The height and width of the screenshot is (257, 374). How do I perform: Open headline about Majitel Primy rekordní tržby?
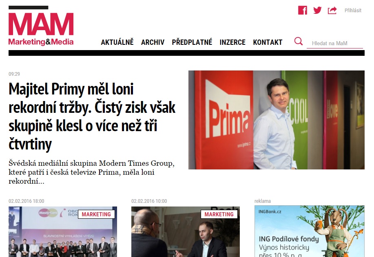(92, 117)
